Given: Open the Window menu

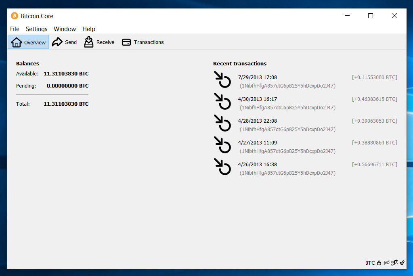Looking at the screenshot, I should pyautogui.click(x=65, y=29).
